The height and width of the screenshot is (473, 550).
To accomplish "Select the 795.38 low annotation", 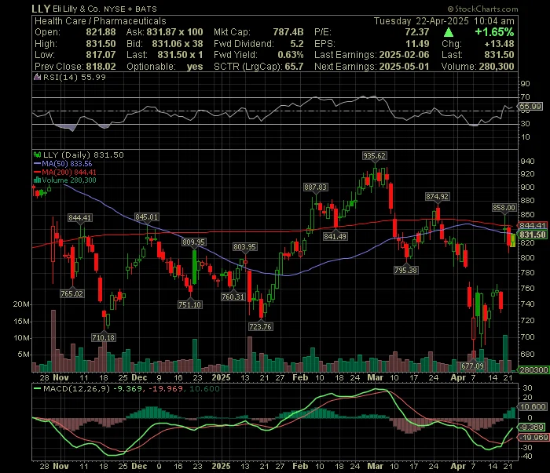I will coord(406,271).
